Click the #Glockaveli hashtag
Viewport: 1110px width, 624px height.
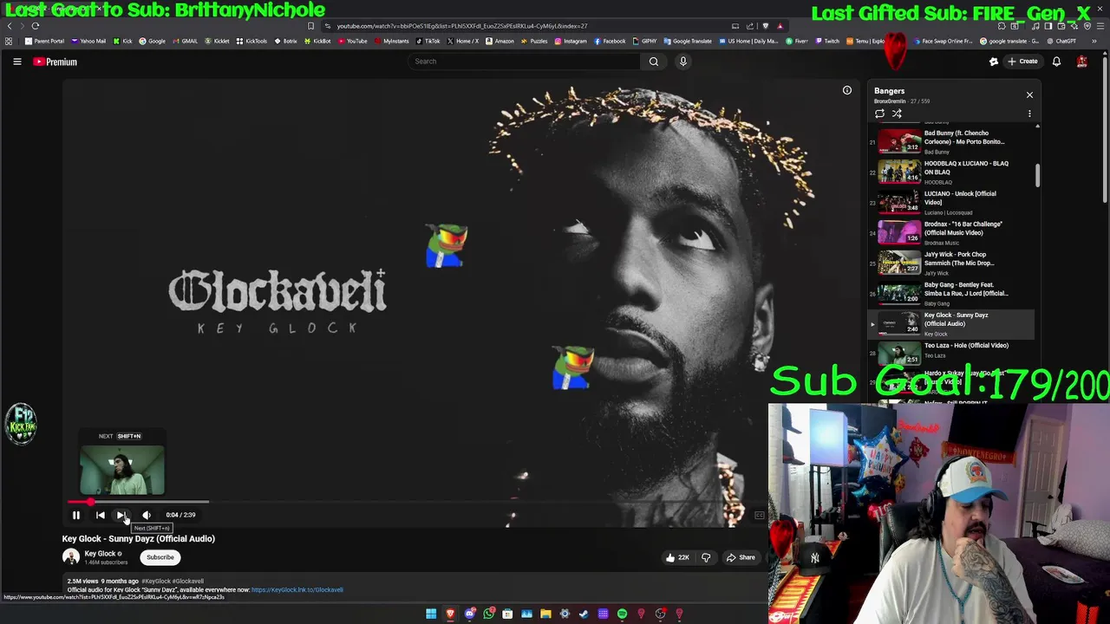(188, 582)
